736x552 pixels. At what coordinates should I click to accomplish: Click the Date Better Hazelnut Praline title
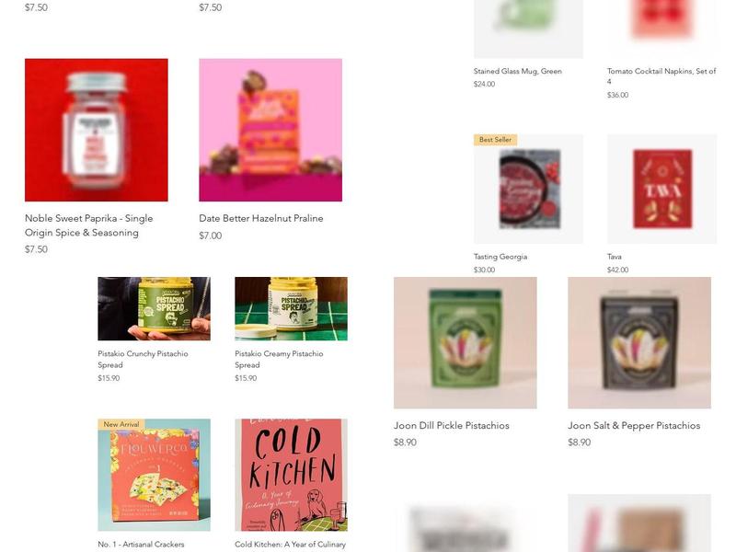point(261,218)
